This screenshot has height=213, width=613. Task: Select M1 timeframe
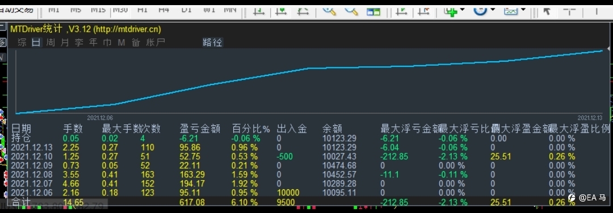tap(54, 10)
